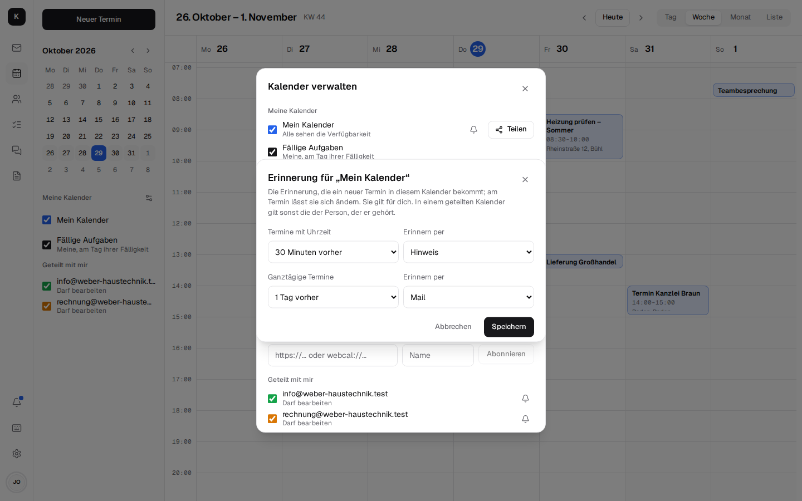802x501 pixels.
Task: Click the Abonnieren button
Action: [506, 354]
